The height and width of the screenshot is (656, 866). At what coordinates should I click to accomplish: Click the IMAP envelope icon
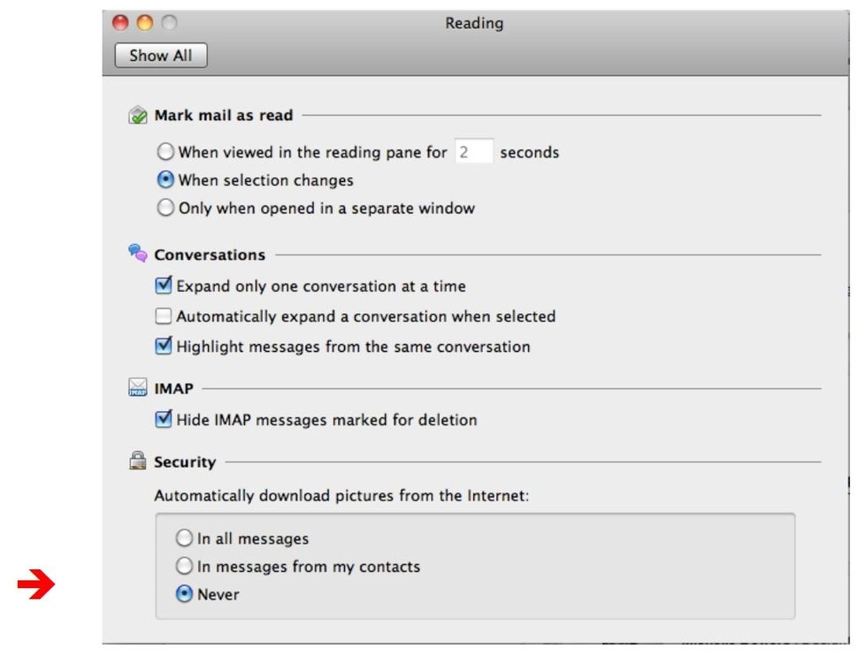(x=137, y=388)
